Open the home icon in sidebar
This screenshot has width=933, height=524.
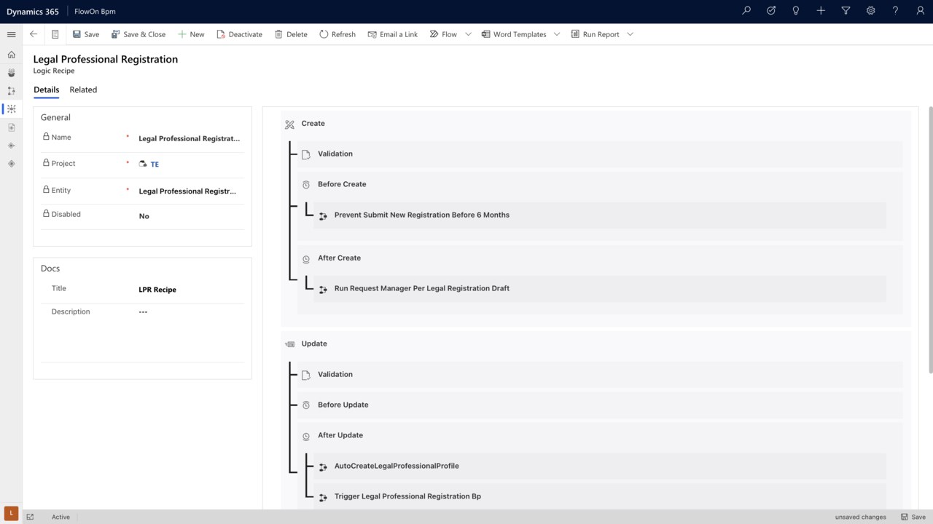(11, 55)
